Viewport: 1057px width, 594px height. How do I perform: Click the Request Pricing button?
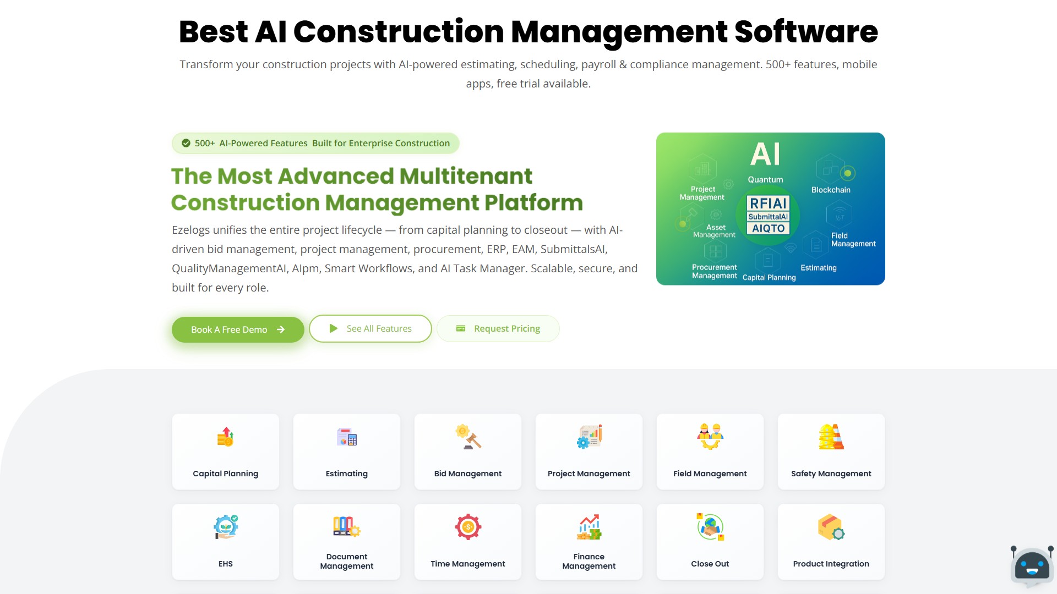(x=498, y=329)
